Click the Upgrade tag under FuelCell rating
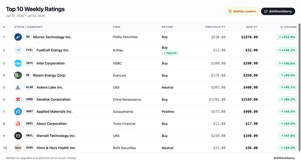The height and width of the screenshot is (163, 301). click(x=170, y=53)
